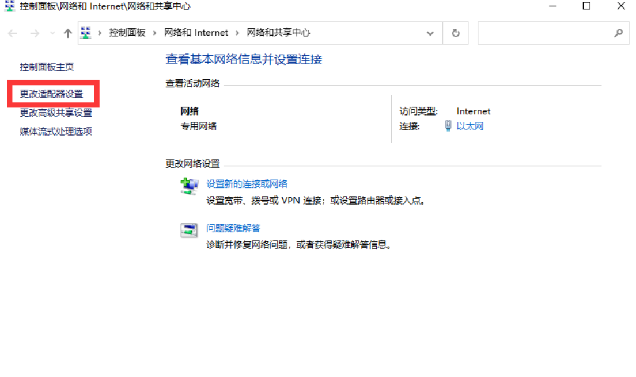Viewport: 636px width, 377px height.
Task: Maximize the window
Action: (586, 6)
